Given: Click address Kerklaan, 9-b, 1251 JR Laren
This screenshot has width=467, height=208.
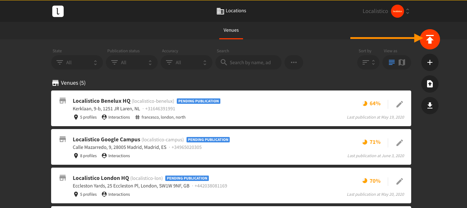Looking at the screenshot, I should coord(106,109).
